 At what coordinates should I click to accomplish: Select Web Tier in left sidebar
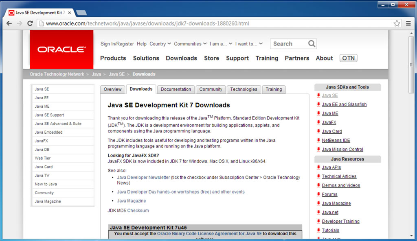pyautogui.click(x=63, y=158)
